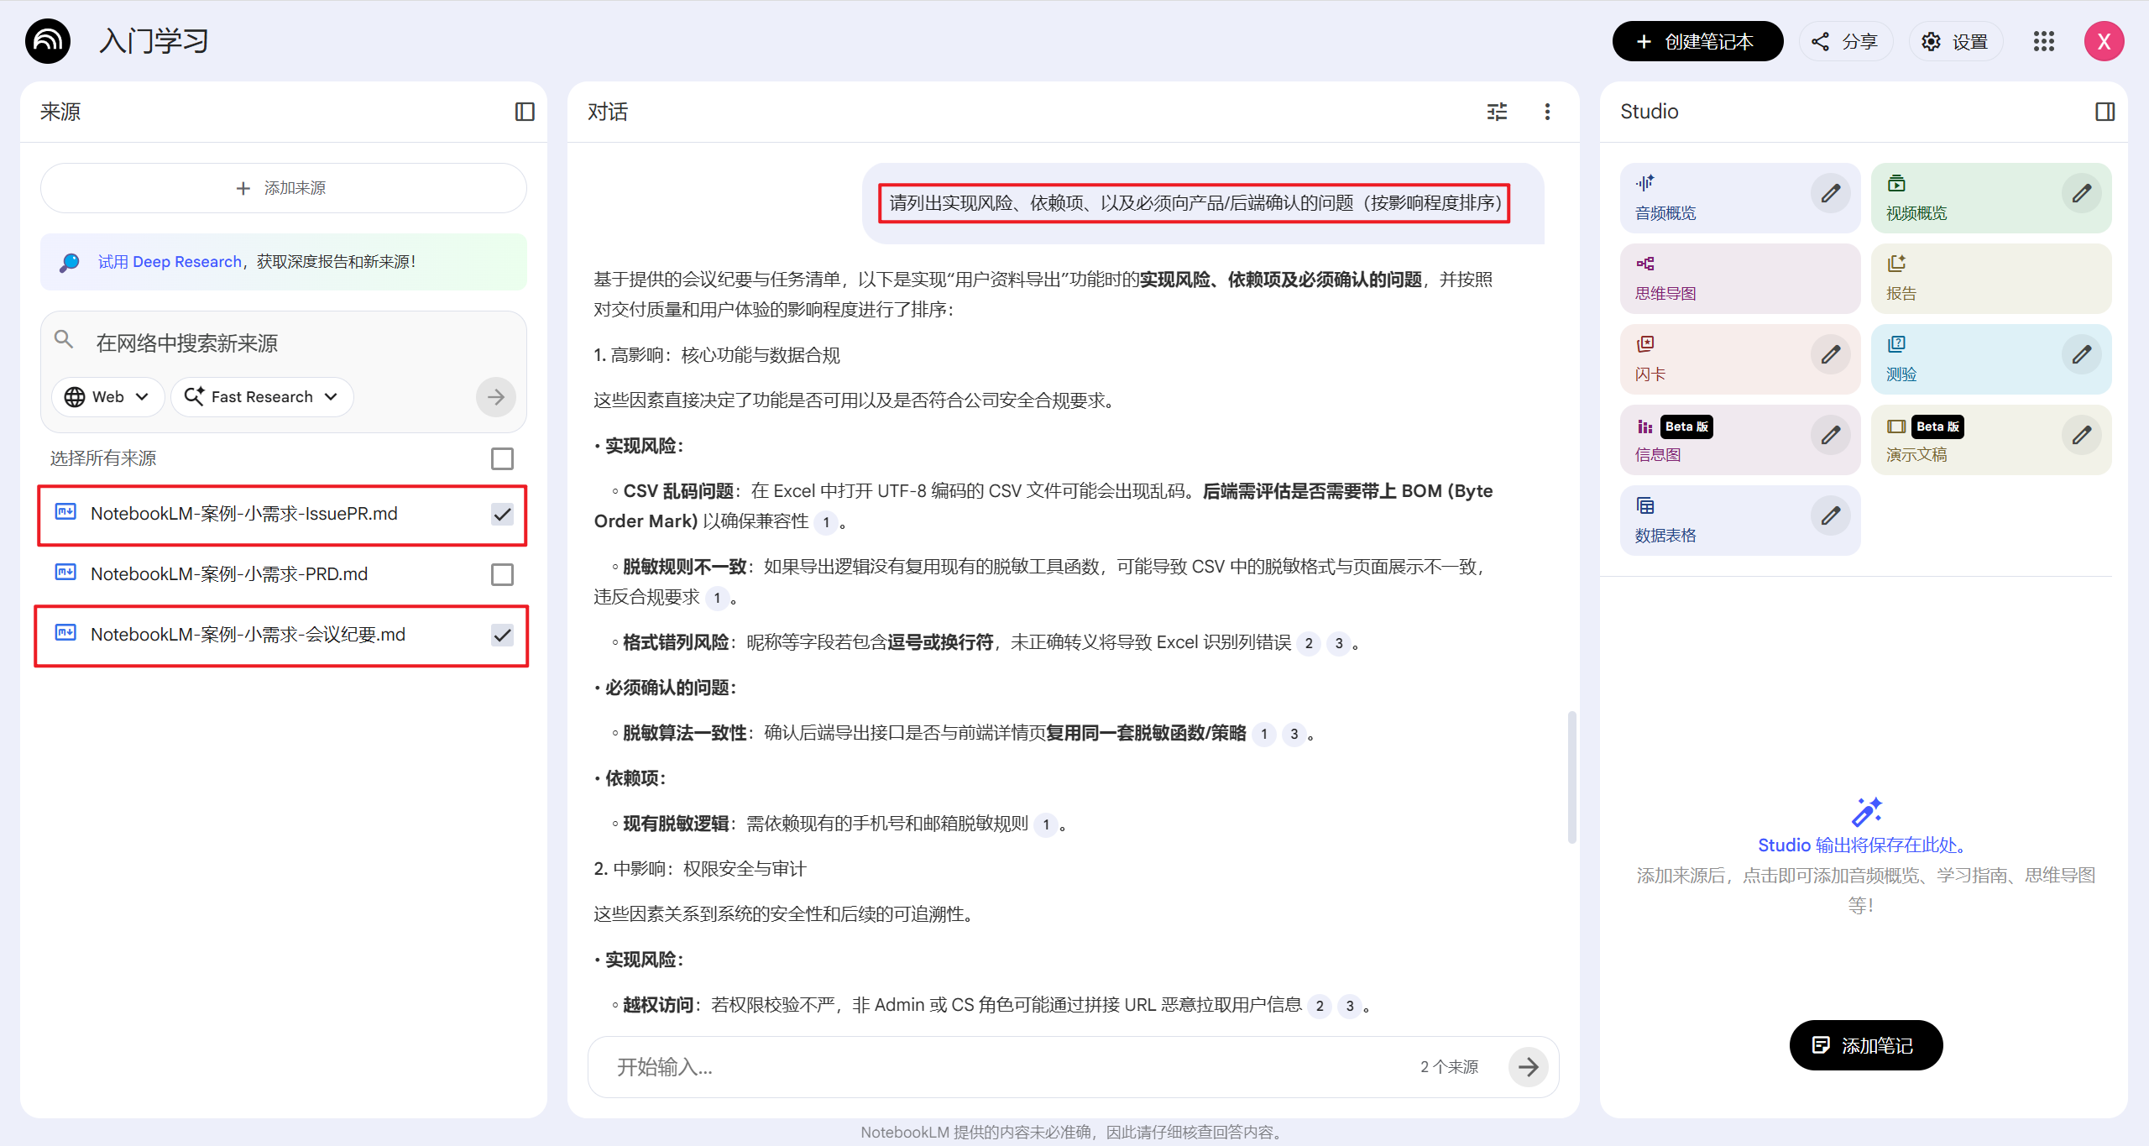Submit the chat message arrow
Screen dimensions: 2149x1146
pos(1528,1066)
